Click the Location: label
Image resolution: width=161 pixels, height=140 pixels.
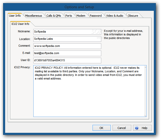coord(25,39)
